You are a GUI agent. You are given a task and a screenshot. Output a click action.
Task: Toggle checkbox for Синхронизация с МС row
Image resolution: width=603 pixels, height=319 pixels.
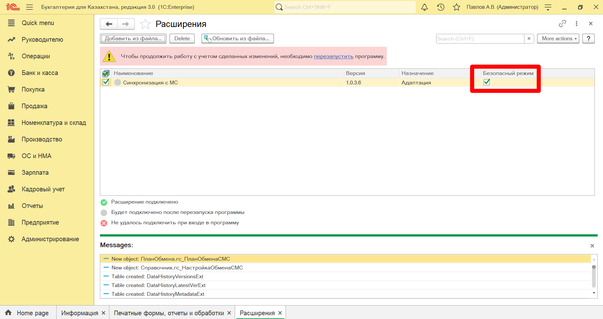[x=106, y=82]
